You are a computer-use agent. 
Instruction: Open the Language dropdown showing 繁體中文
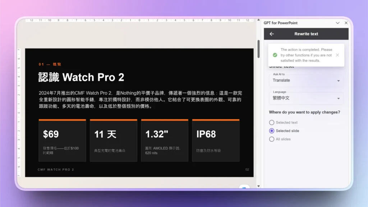306,98
